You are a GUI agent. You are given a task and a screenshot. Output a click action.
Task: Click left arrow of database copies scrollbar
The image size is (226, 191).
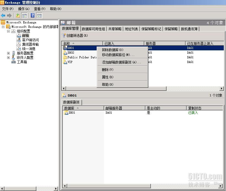[65, 186]
